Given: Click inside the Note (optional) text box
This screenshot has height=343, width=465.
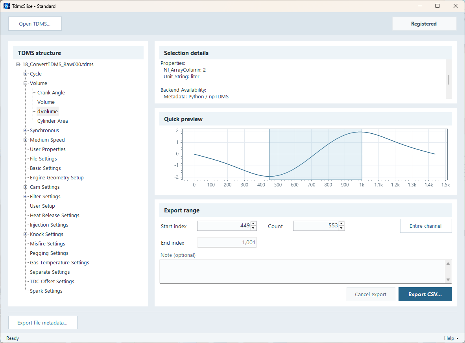Looking at the screenshot, I should point(303,271).
